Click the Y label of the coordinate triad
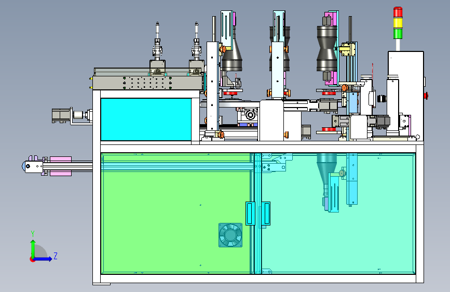 pos(33,234)
